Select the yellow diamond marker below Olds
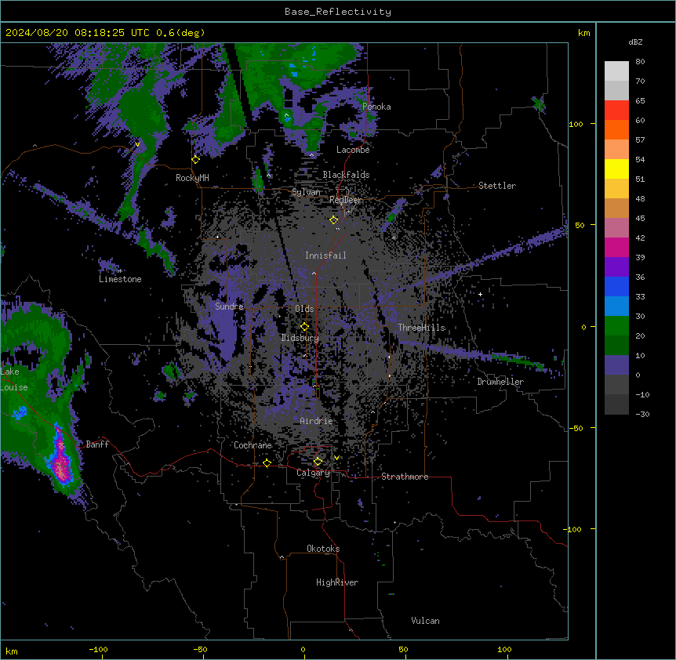Viewport: 676px width, 660px height. (x=304, y=327)
